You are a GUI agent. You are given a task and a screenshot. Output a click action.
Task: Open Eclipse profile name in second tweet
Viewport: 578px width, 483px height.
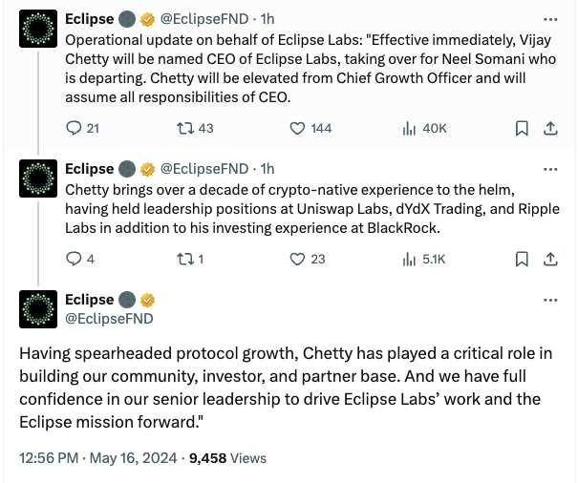89,169
